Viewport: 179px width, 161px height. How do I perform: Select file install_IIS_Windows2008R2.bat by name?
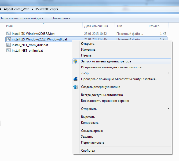(33, 34)
